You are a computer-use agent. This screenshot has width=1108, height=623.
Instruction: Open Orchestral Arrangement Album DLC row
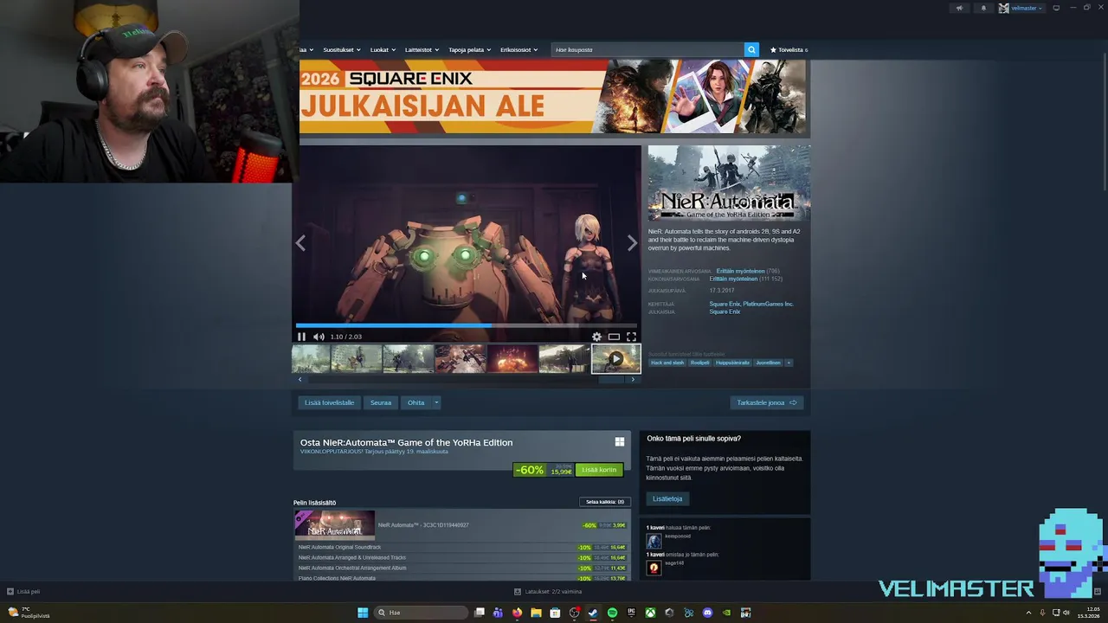click(461, 568)
